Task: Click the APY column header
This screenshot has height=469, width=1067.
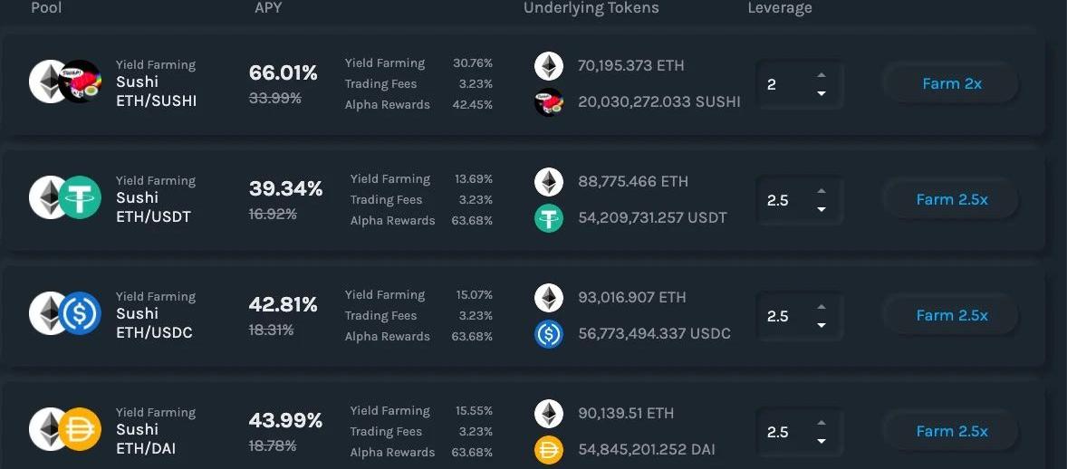Action: click(x=269, y=8)
